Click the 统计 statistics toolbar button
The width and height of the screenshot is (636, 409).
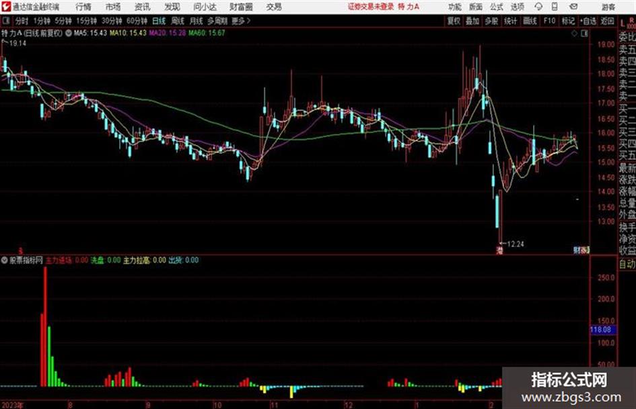[511, 21]
